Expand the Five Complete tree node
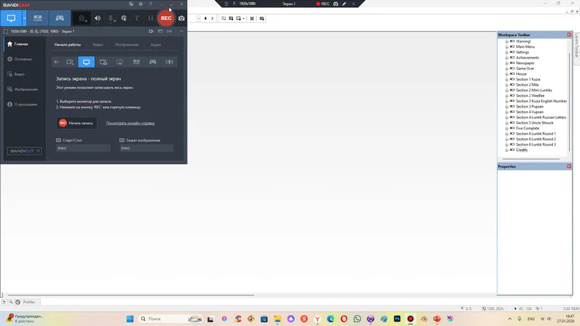 [x=507, y=129]
